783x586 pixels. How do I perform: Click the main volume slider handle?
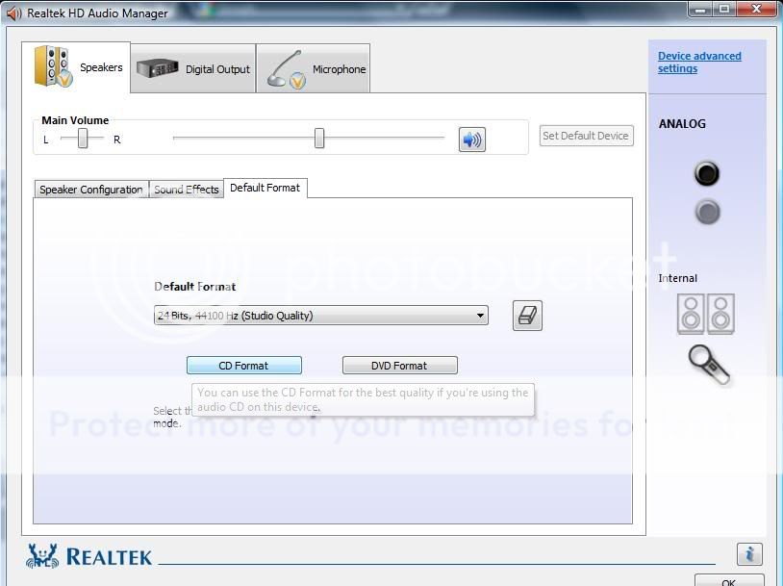(319, 139)
